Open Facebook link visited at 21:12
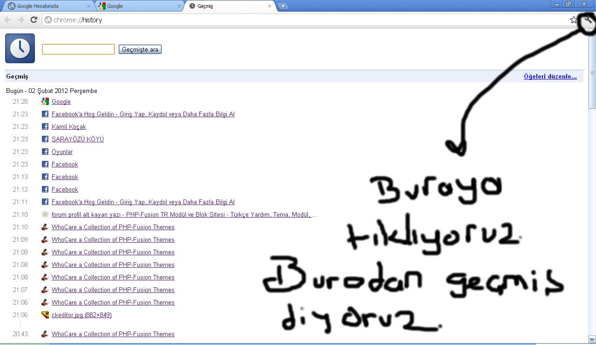 click(x=65, y=189)
